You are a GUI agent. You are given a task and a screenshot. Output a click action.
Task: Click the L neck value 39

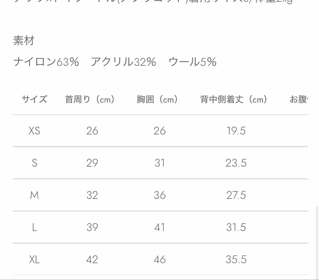click(92, 227)
